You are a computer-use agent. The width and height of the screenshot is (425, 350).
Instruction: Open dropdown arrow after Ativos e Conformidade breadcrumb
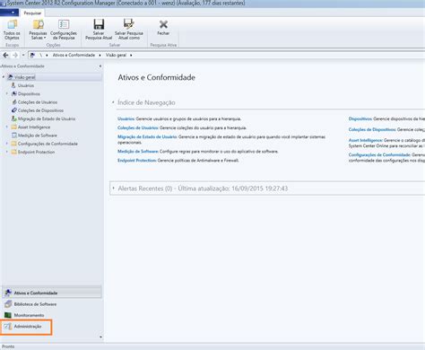point(100,55)
